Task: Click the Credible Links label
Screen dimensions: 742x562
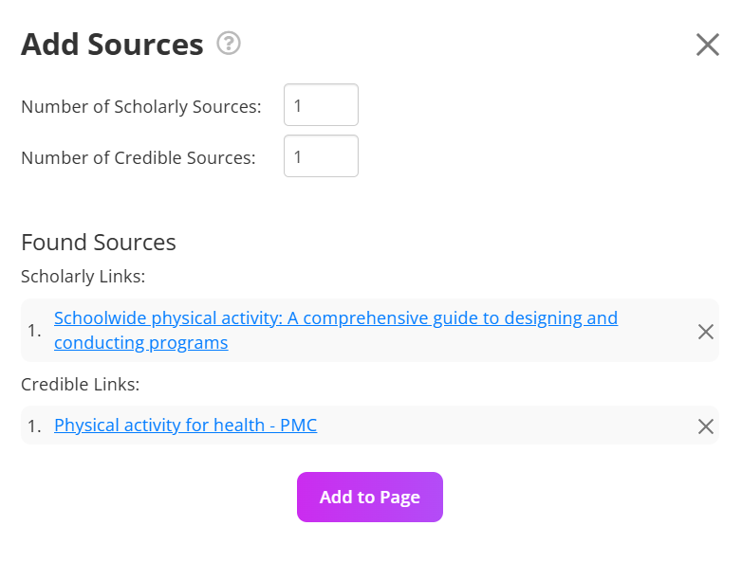Action: click(x=81, y=384)
